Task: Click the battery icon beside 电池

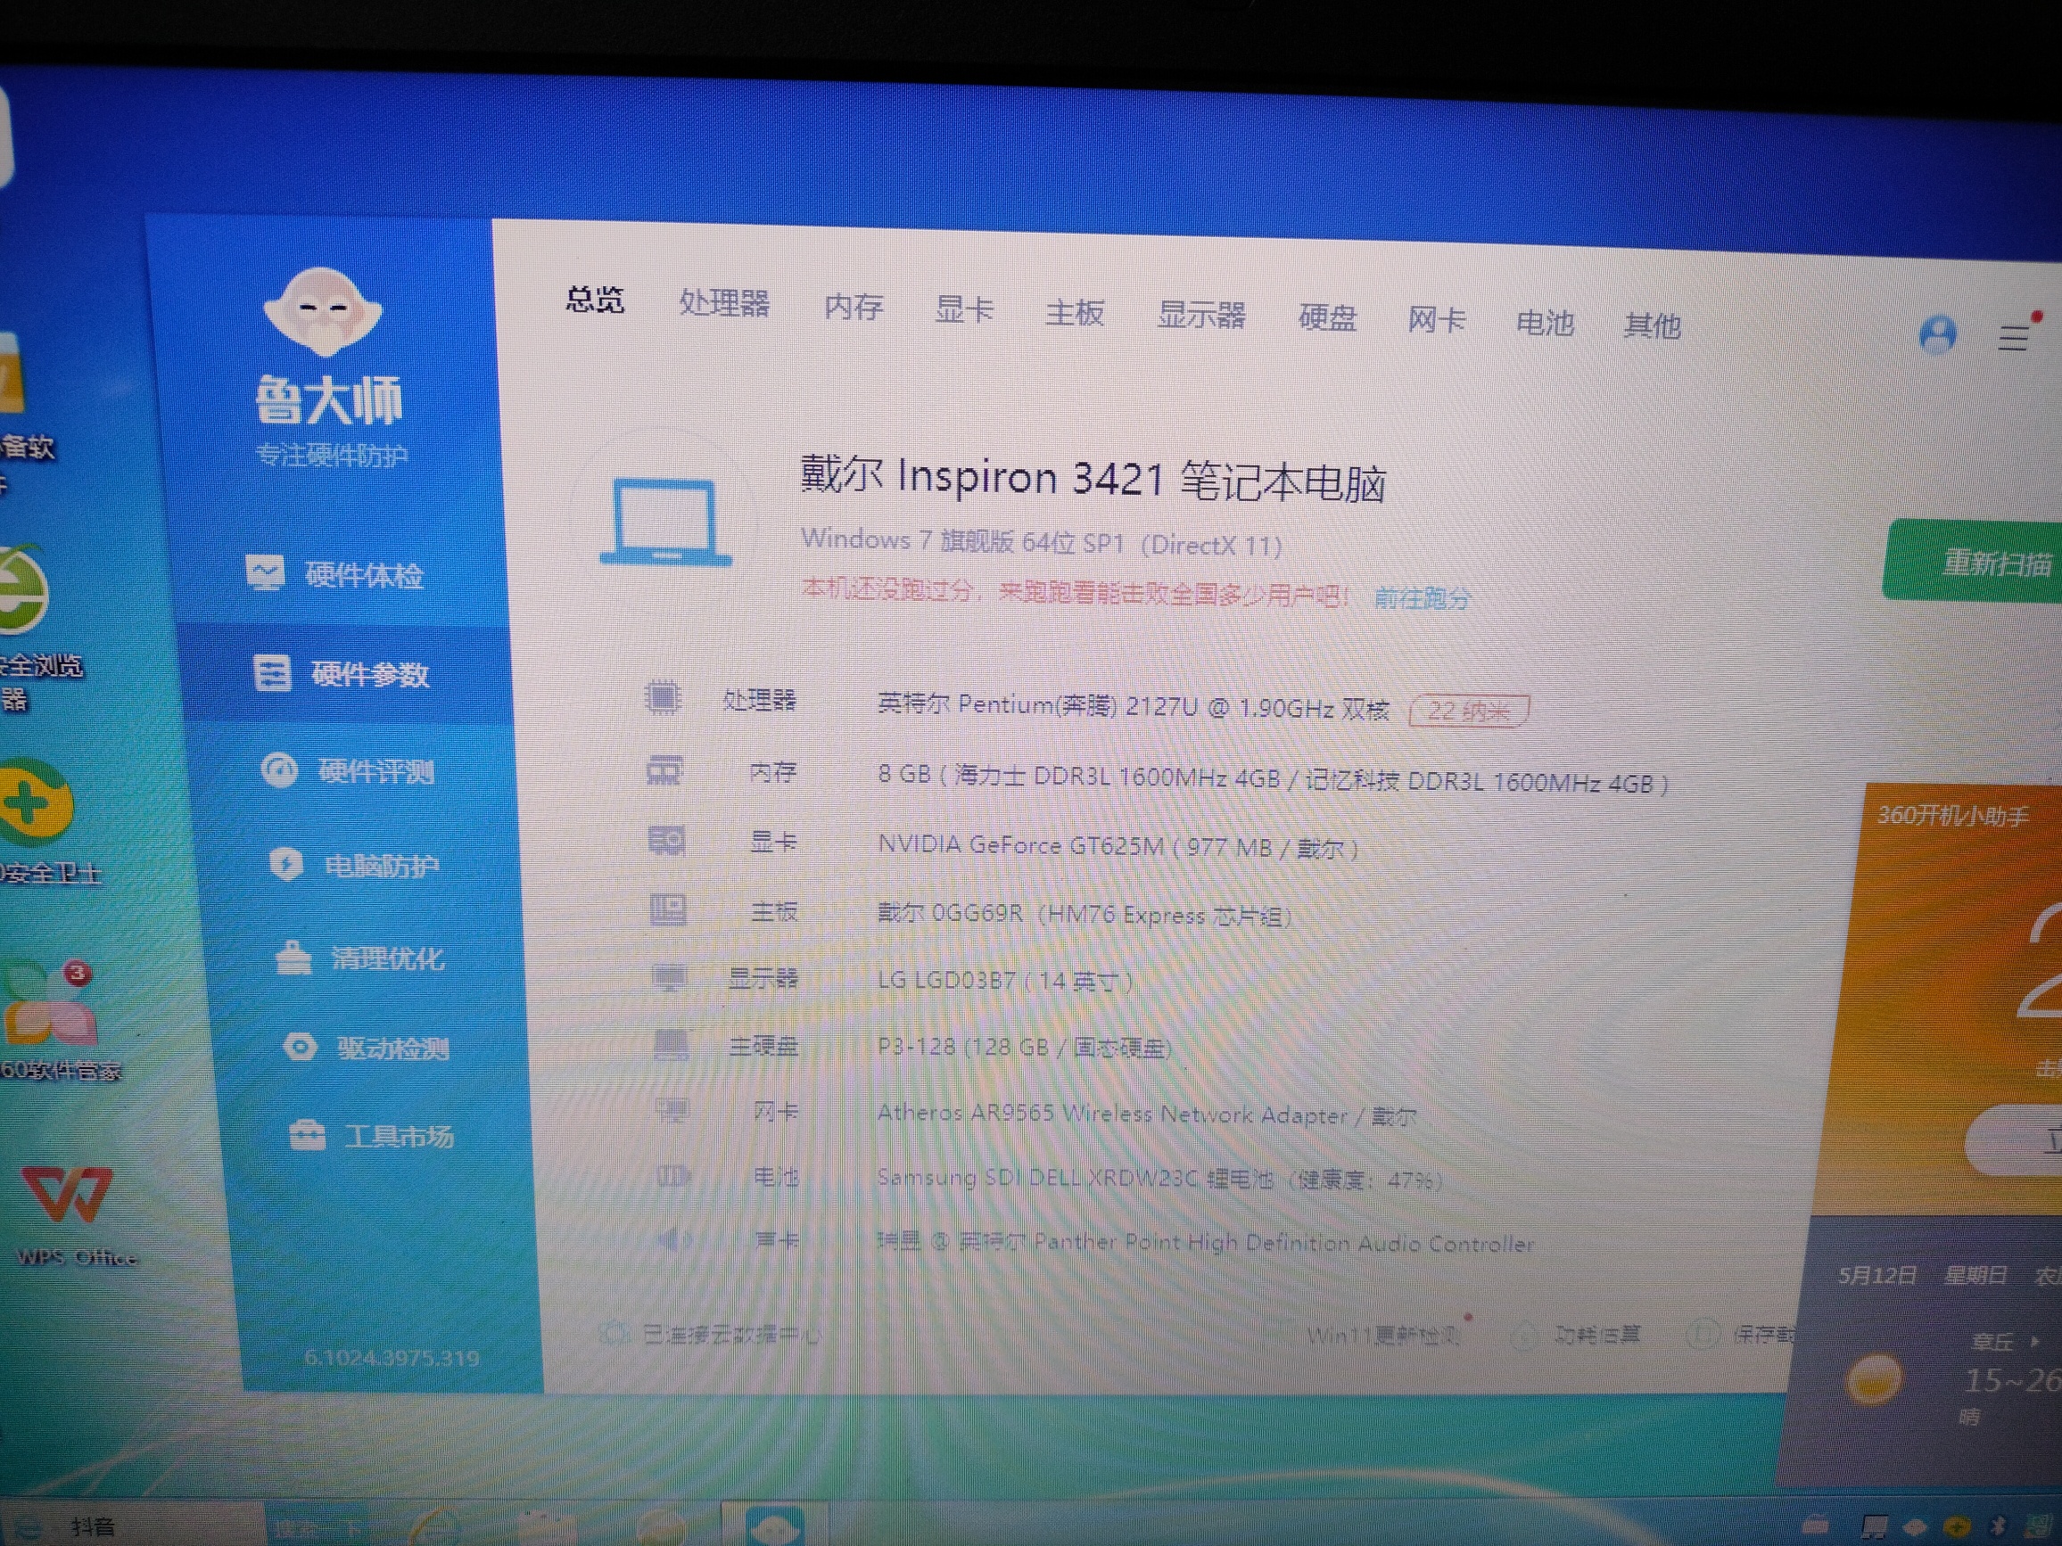Action: pos(673,1176)
